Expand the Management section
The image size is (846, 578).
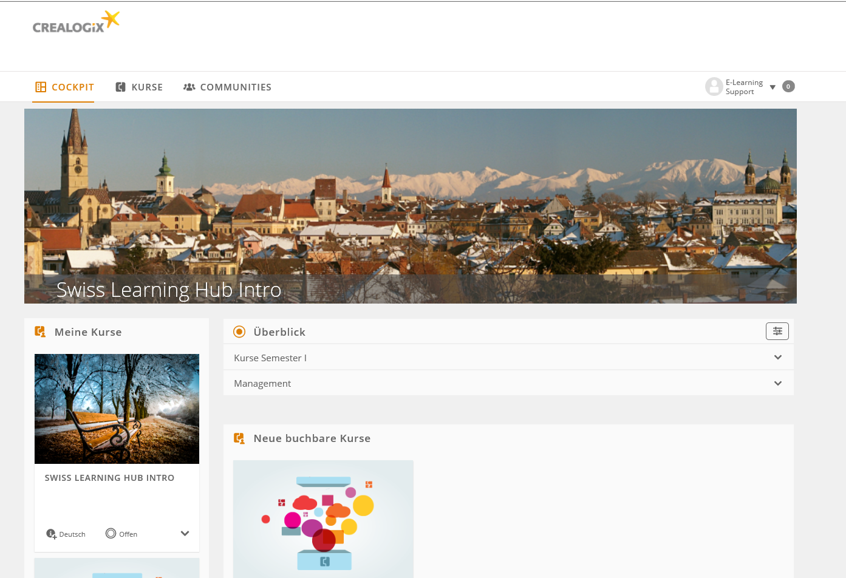pyautogui.click(x=777, y=383)
